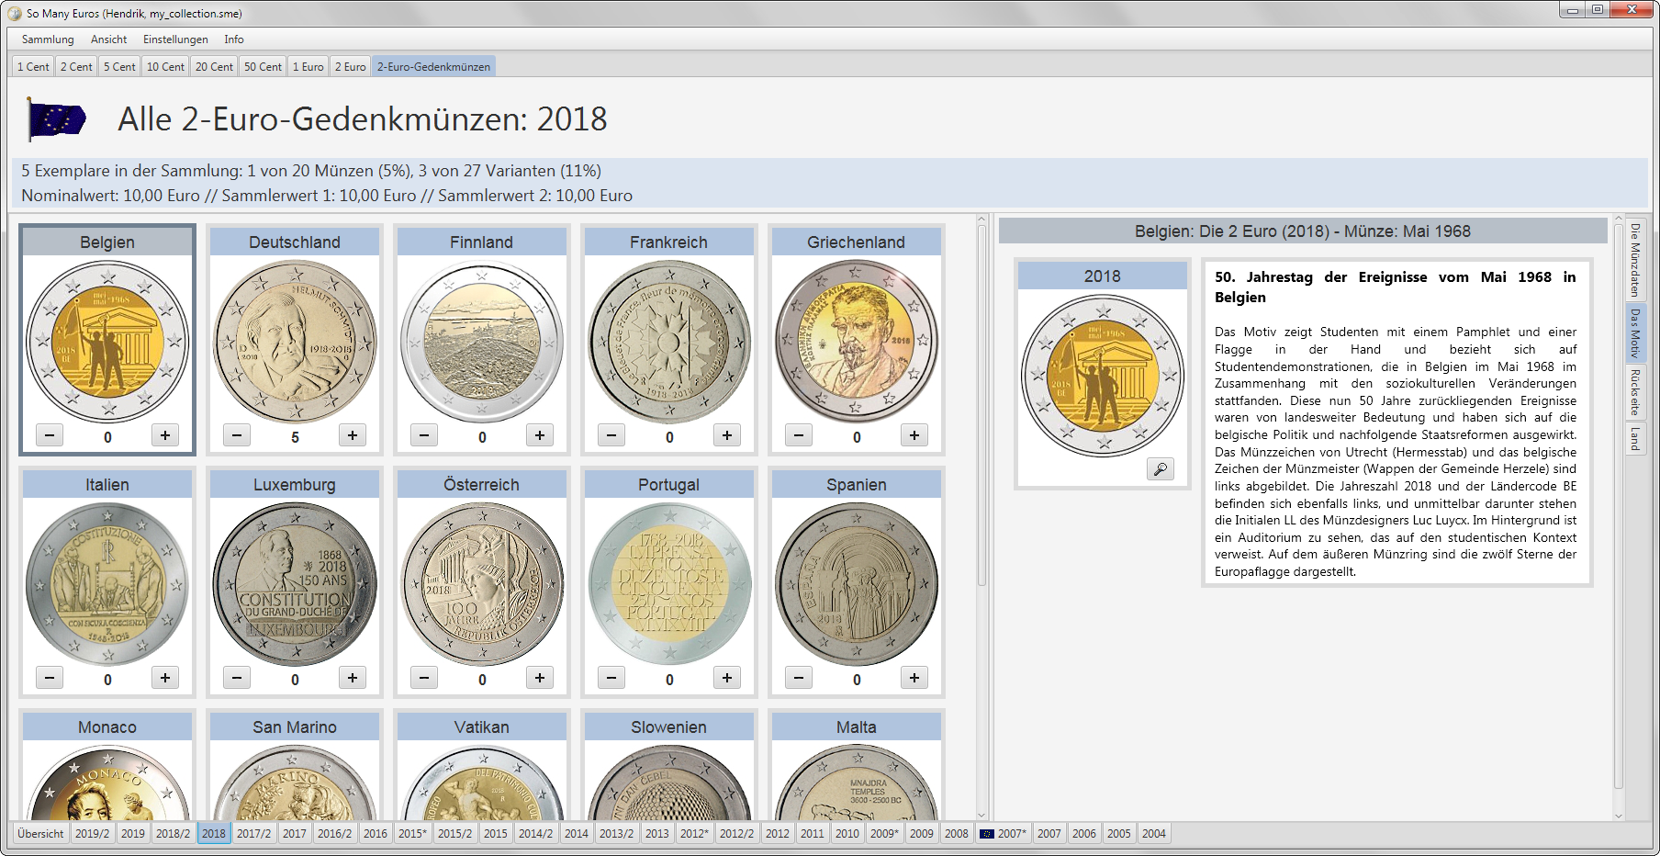Increment the Frankreich coin quantity
This screenshot has width=1660, height=856.
coord(727,435)
